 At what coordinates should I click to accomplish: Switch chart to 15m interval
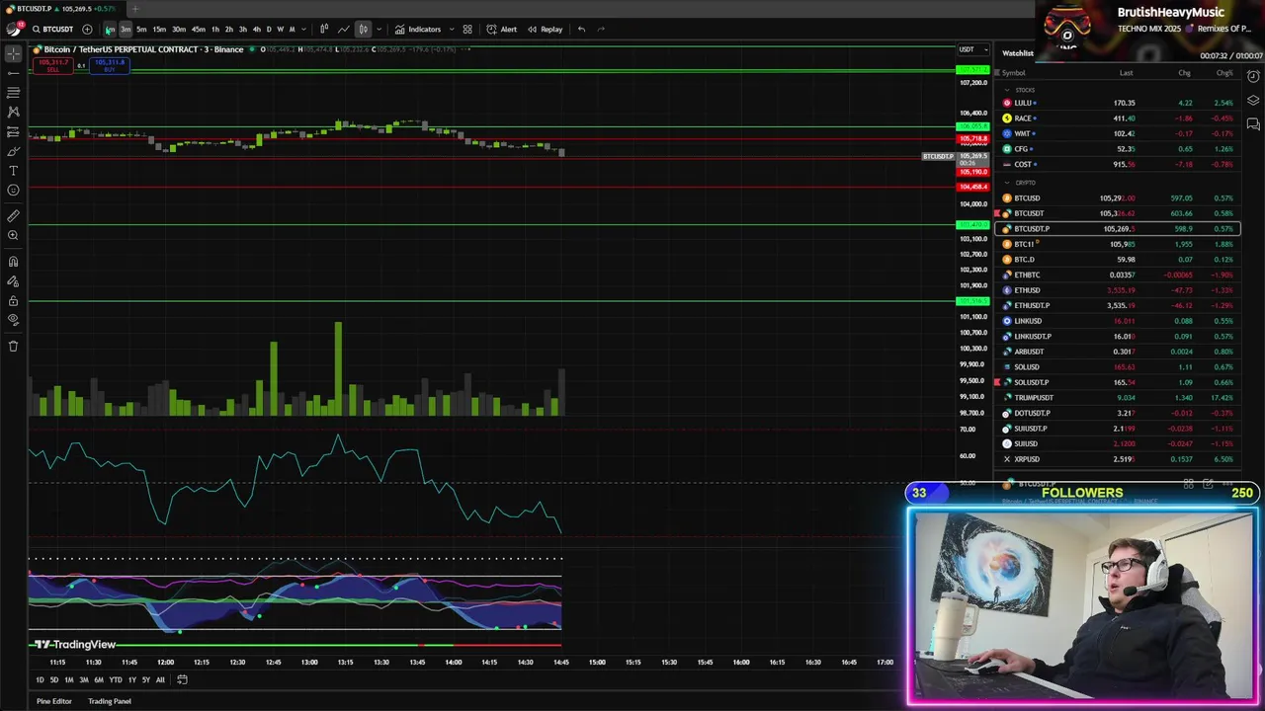pyautogui.click(x=159, y=29)
